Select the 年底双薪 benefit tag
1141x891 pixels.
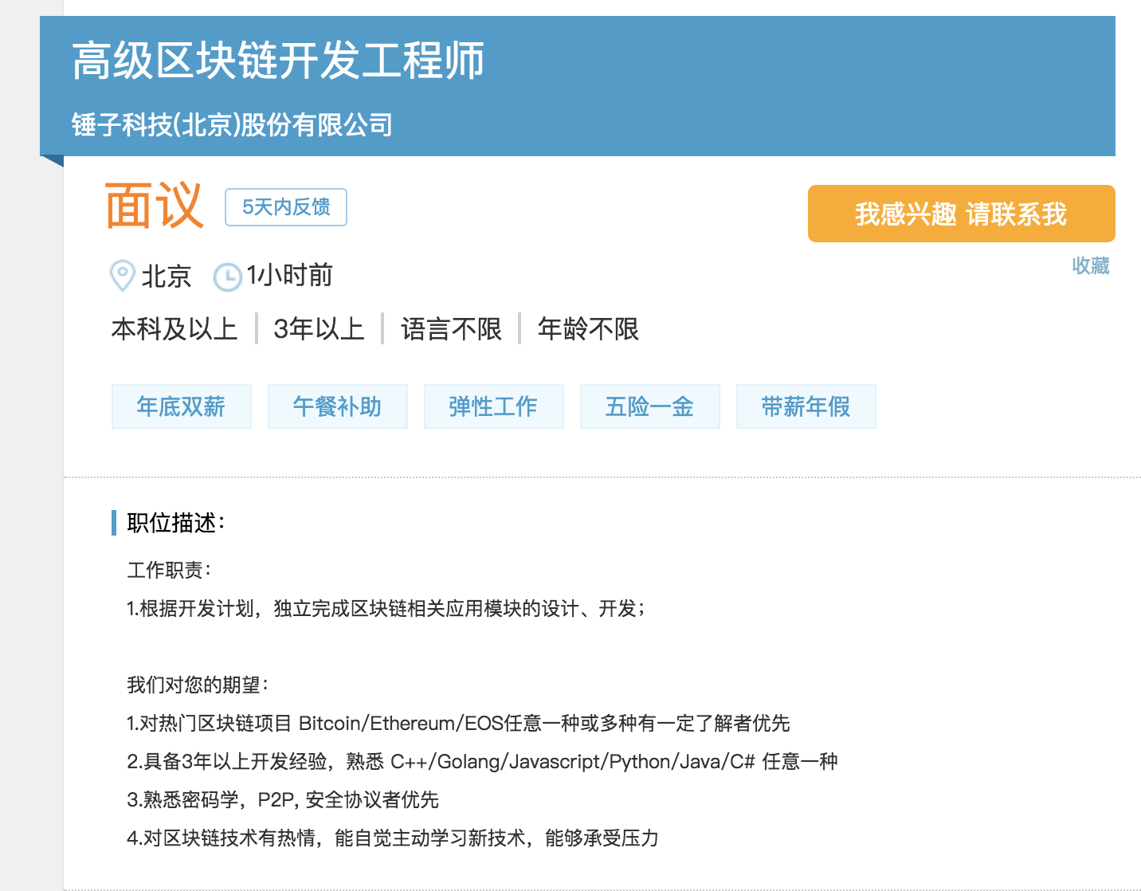[x=182, y=406]
